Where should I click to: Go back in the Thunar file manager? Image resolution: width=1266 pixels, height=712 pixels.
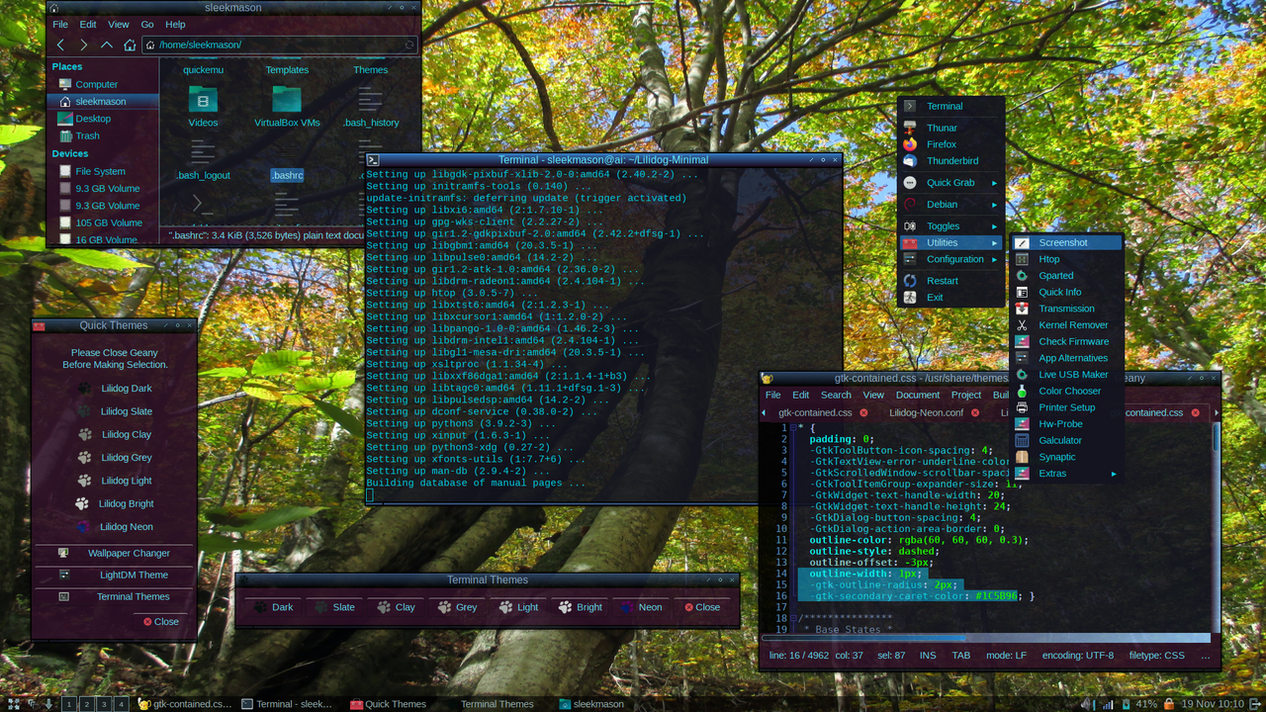click(60, 44)
